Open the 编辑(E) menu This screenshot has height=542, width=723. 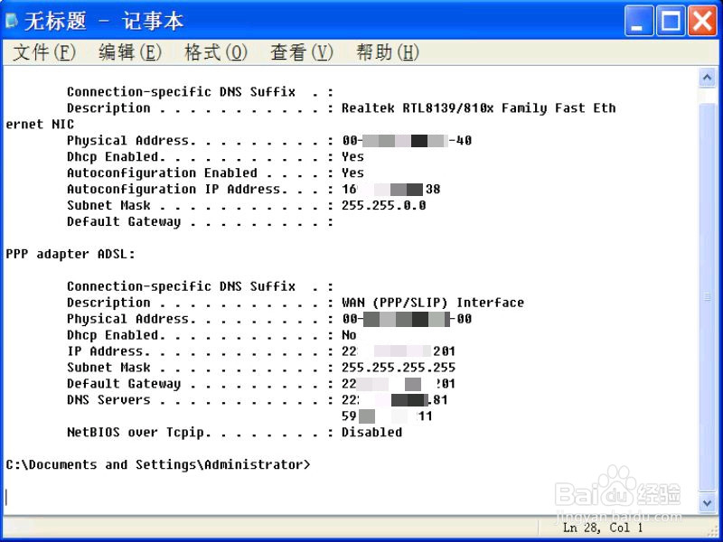coord(130,52)
